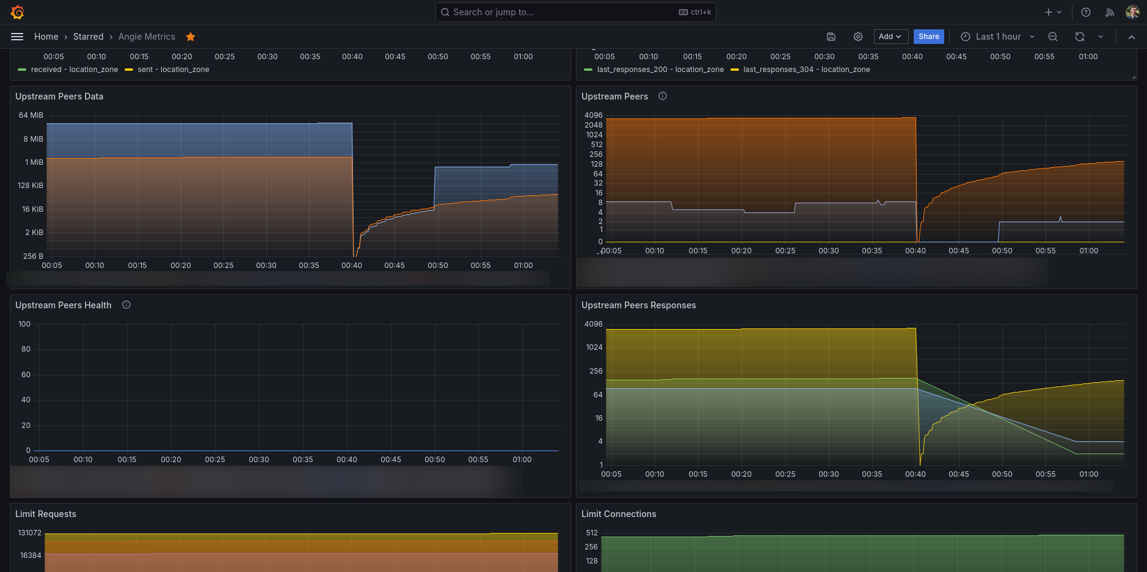Open the user profile avatar
Image resolution: width=1147 pixels, height=572 pixels.
coord(1133,12)
